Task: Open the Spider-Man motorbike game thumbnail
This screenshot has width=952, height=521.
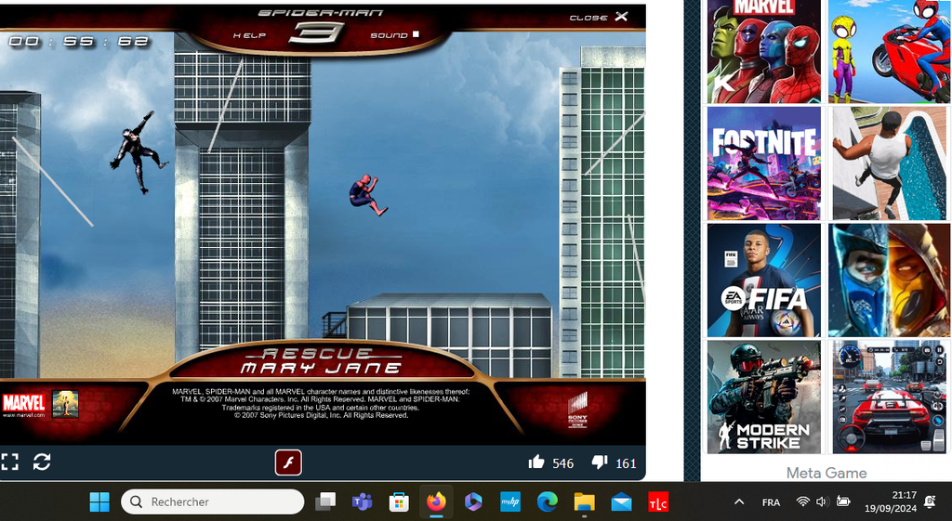Action: click(x=890, y=52)
